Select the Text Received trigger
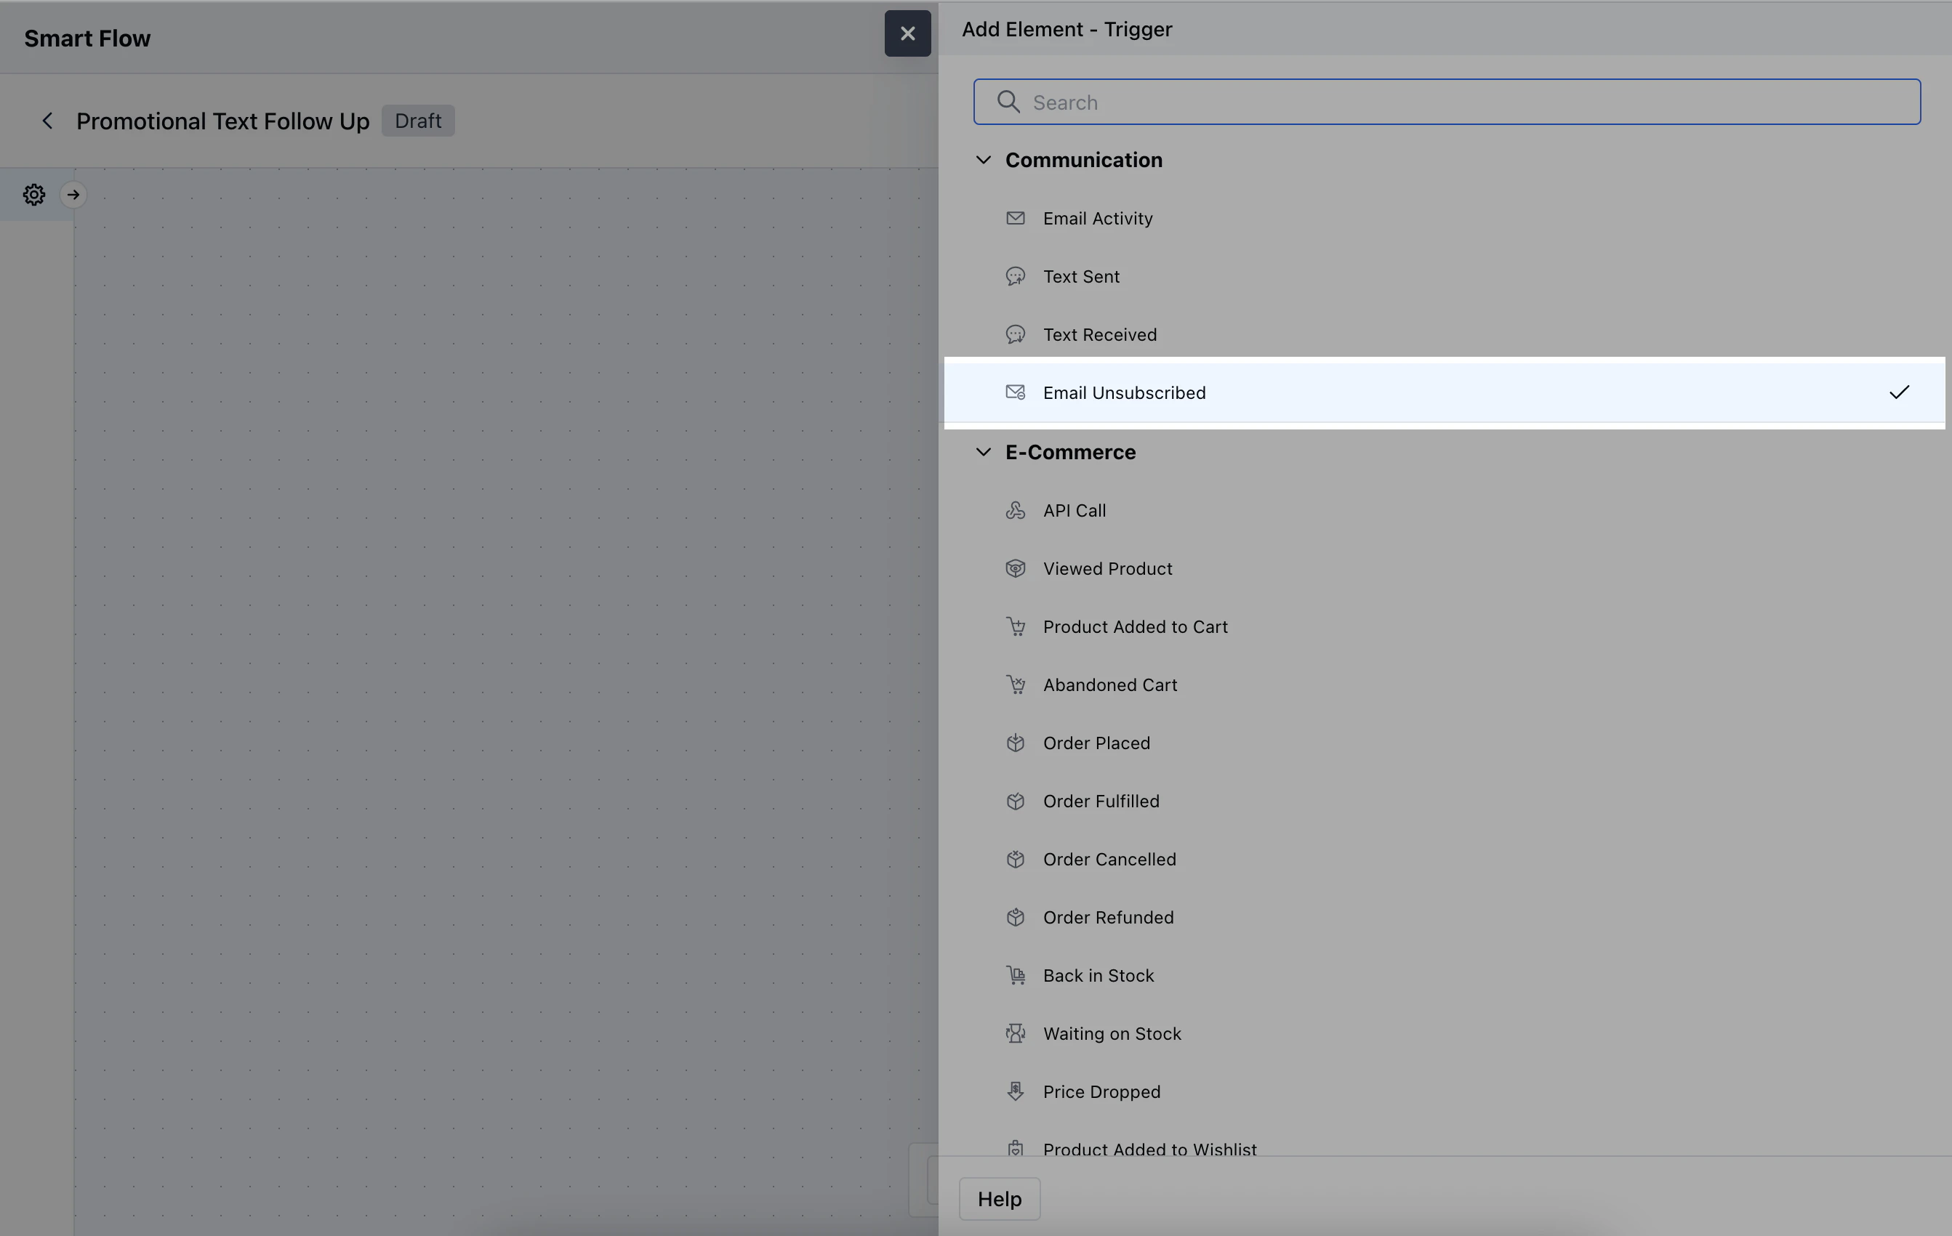The width and height of the screenshot is (1952, 1236). [1444, 334]
